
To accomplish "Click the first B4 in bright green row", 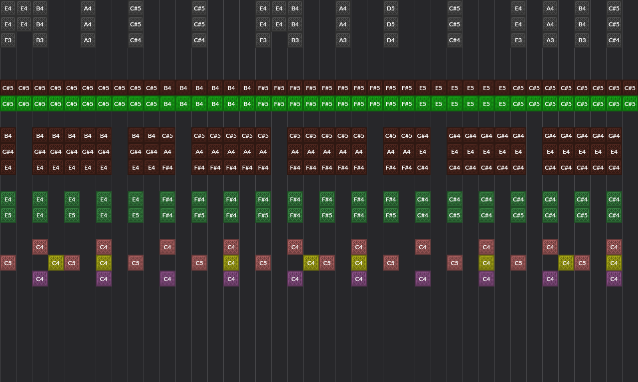I will point(167,104).
